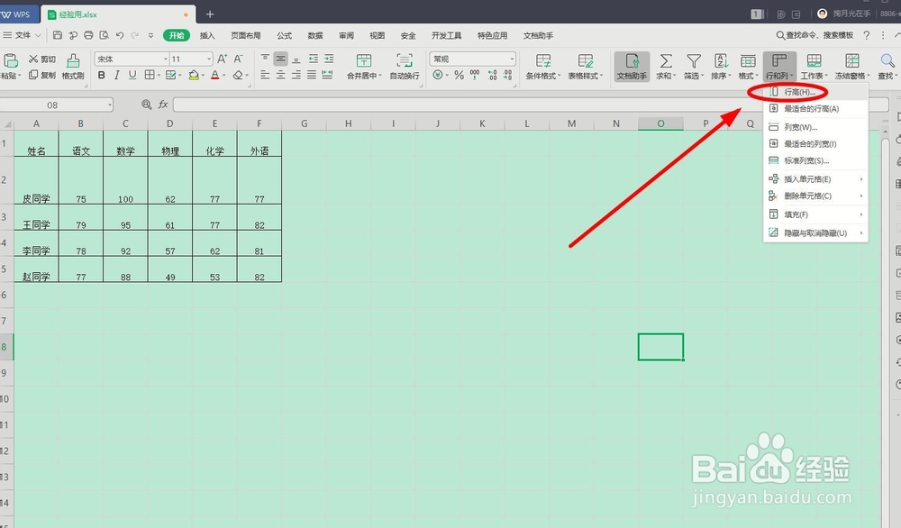Toggle Bold formatting
901x528 pixels.
(x=101, y=75)
